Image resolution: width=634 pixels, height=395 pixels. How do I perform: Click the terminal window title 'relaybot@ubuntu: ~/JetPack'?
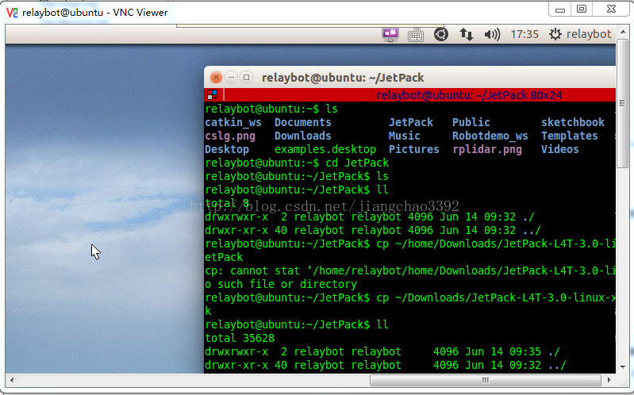point(343,78)
